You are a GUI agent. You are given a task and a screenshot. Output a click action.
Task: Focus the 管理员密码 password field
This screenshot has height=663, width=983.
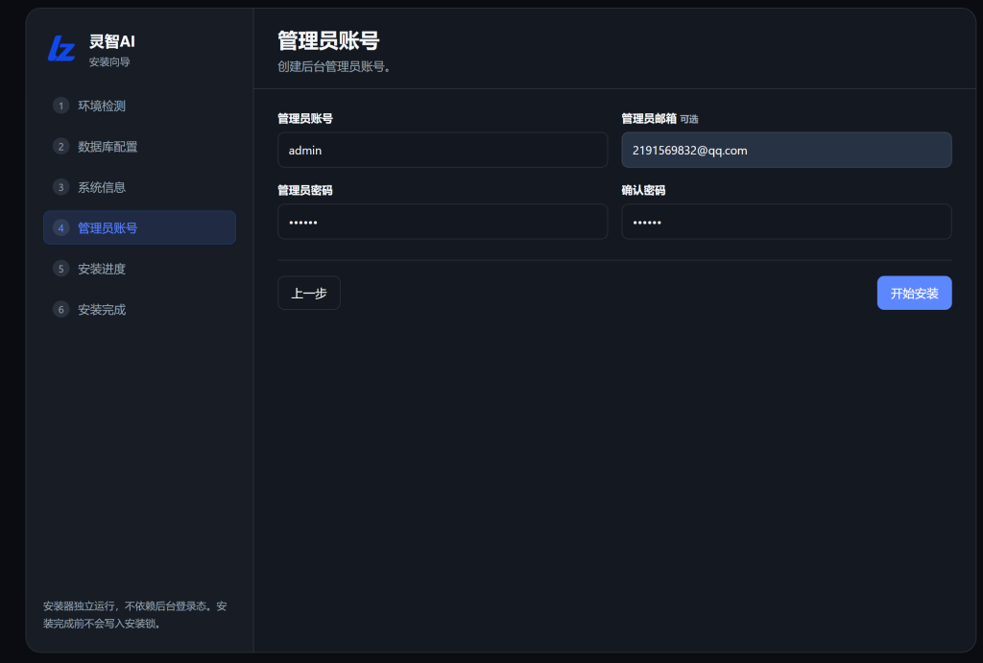click(442, 222)
